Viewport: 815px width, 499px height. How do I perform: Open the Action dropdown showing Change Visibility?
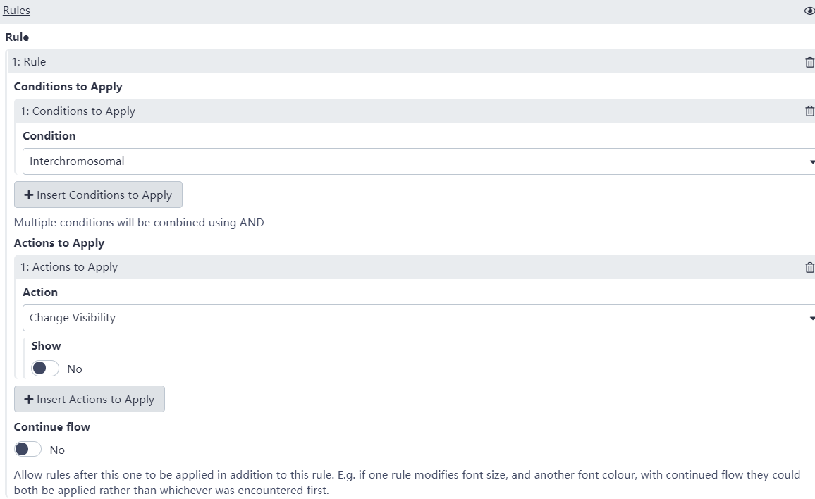416,318
